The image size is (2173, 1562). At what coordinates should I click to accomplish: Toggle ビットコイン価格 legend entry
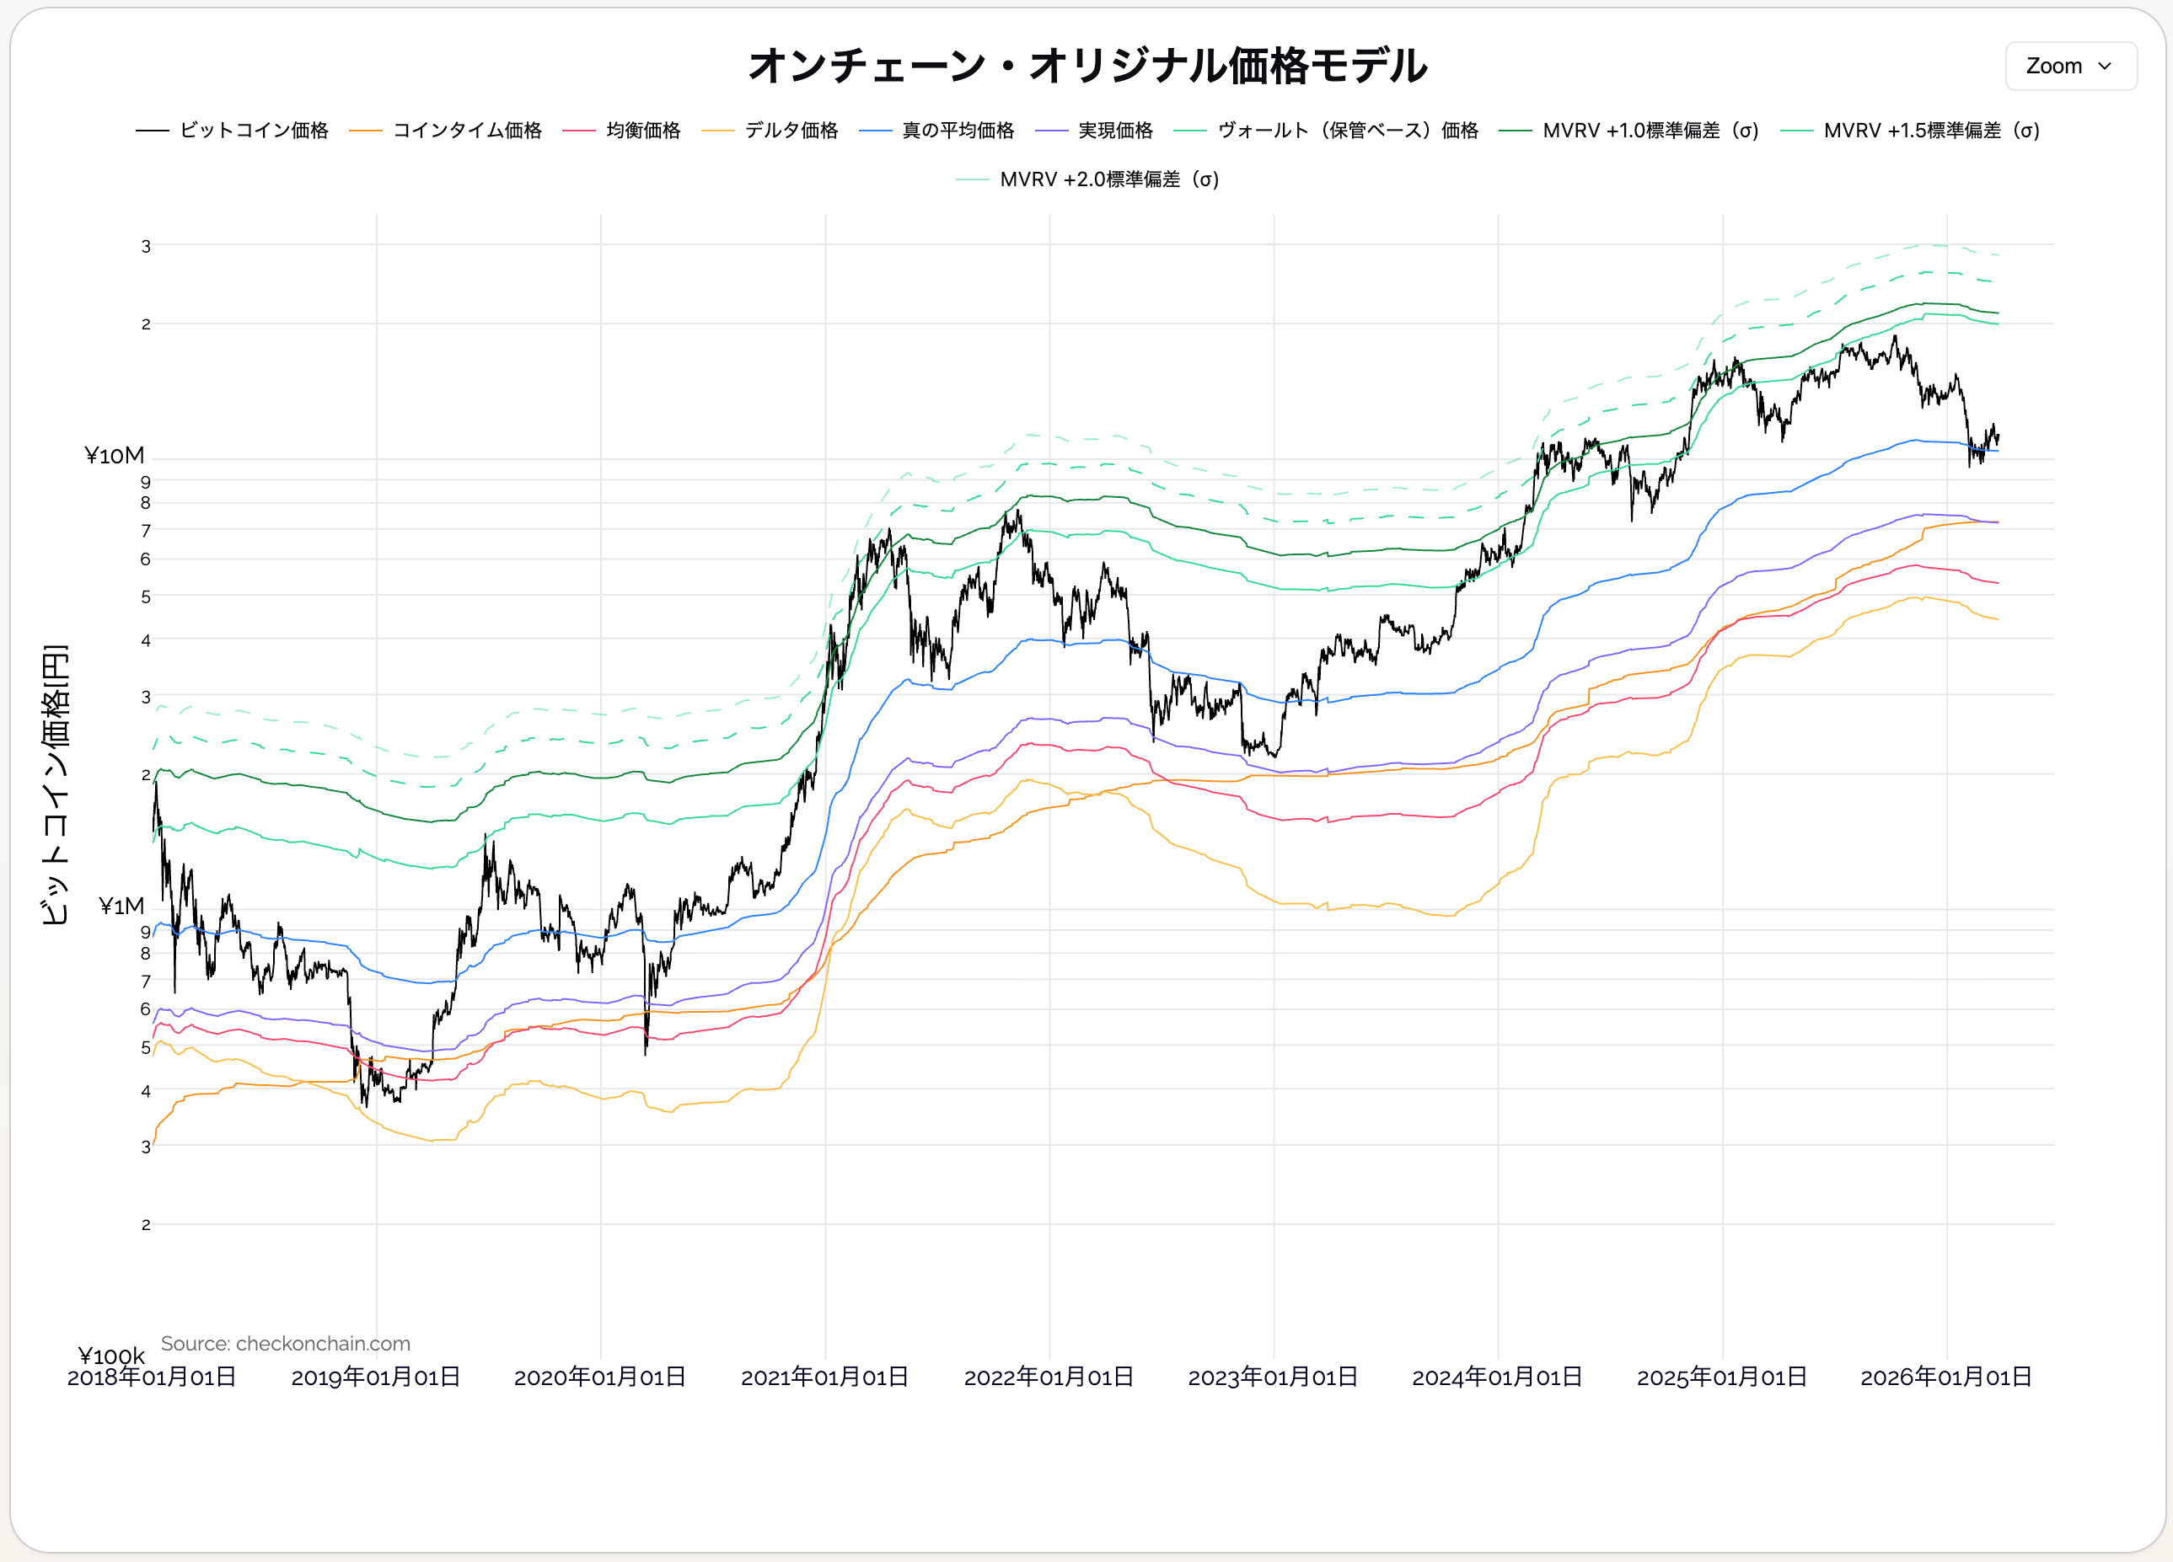254,131
